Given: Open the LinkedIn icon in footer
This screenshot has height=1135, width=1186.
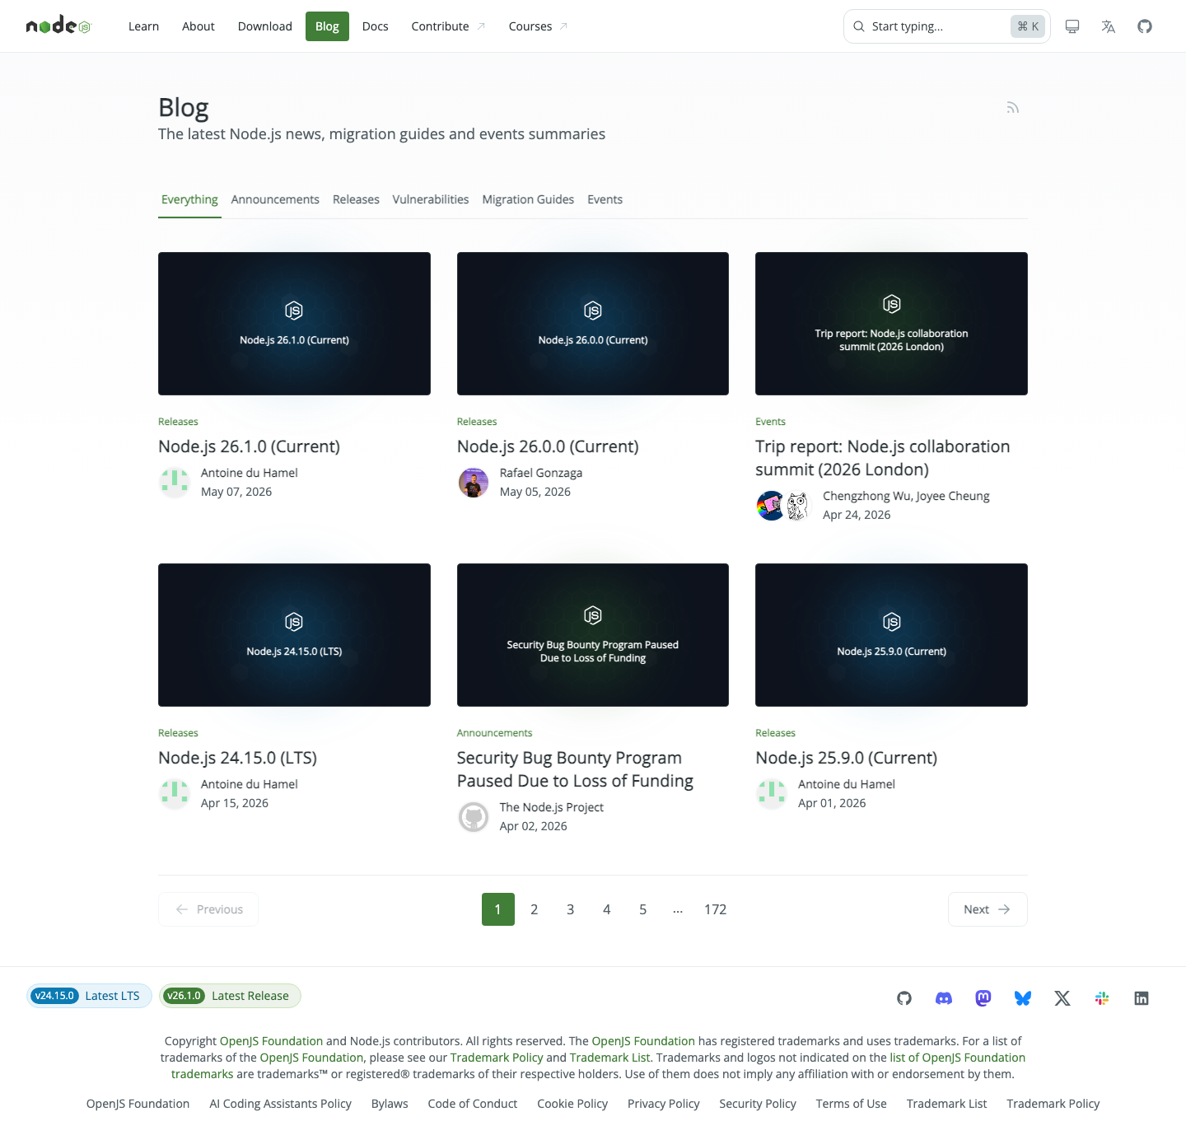Looking at the screenshot, I should click(x=1142, y=998).
